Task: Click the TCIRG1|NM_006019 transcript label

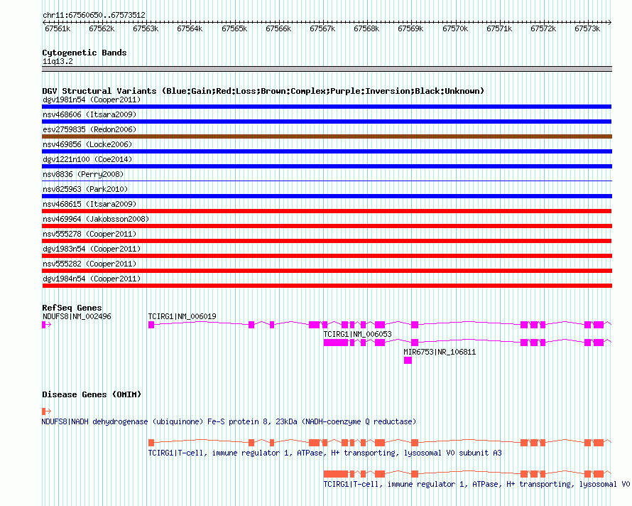Action: click(182, 316)
